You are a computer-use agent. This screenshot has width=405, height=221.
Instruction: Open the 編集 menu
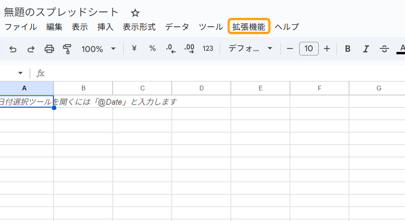[x=54, y=27]
